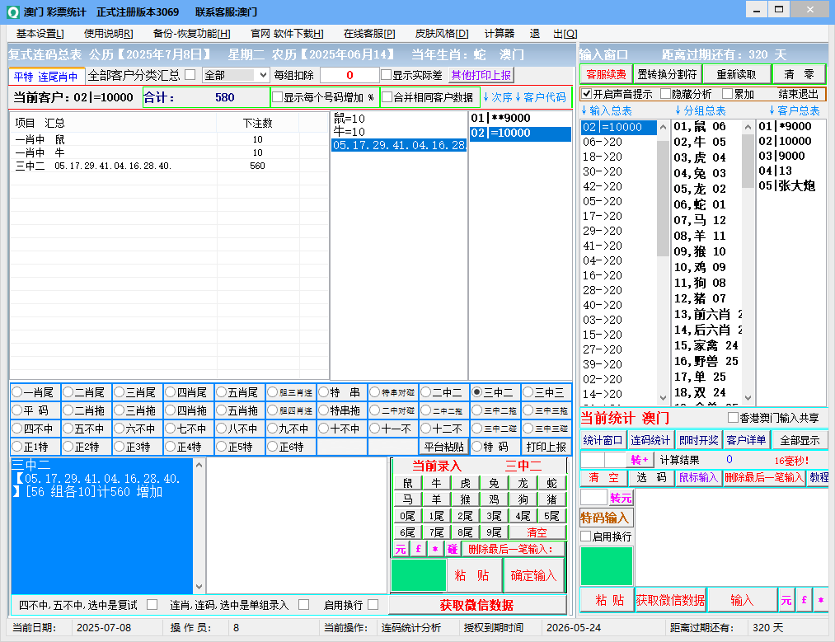Open the 在线客服 menu

click(369, 34)
